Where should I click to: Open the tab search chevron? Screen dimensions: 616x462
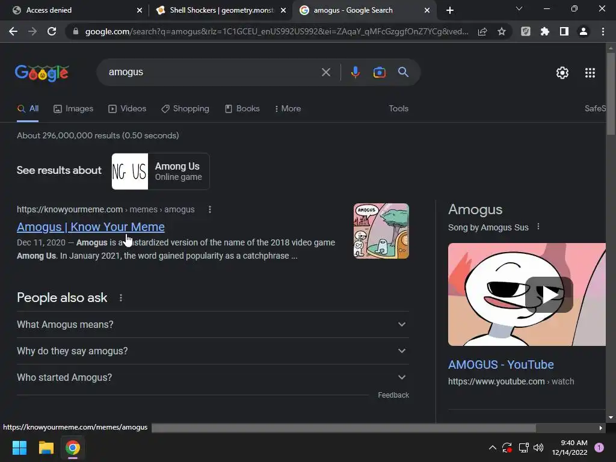519,8
